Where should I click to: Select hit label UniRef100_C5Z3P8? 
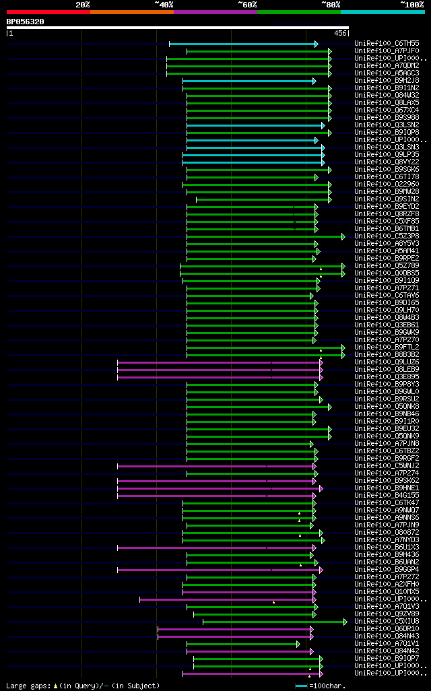pos(387,236)
